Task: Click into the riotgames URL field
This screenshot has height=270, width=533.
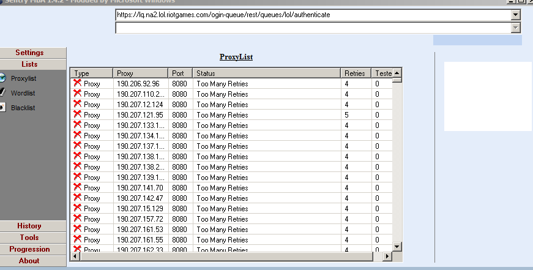Action: (313, 15)
